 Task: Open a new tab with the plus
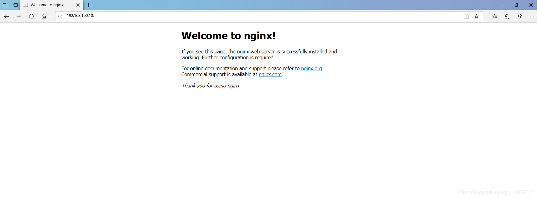[x=89, y=5]
